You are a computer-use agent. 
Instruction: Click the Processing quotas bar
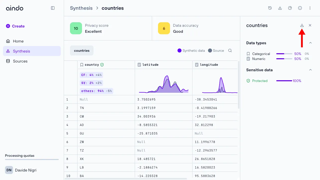tap(32, 159)
